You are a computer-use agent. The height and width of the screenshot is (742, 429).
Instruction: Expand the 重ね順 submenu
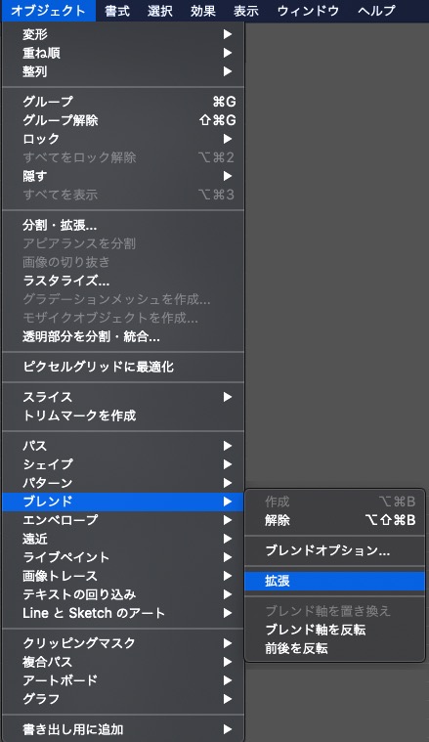(123, 53)
